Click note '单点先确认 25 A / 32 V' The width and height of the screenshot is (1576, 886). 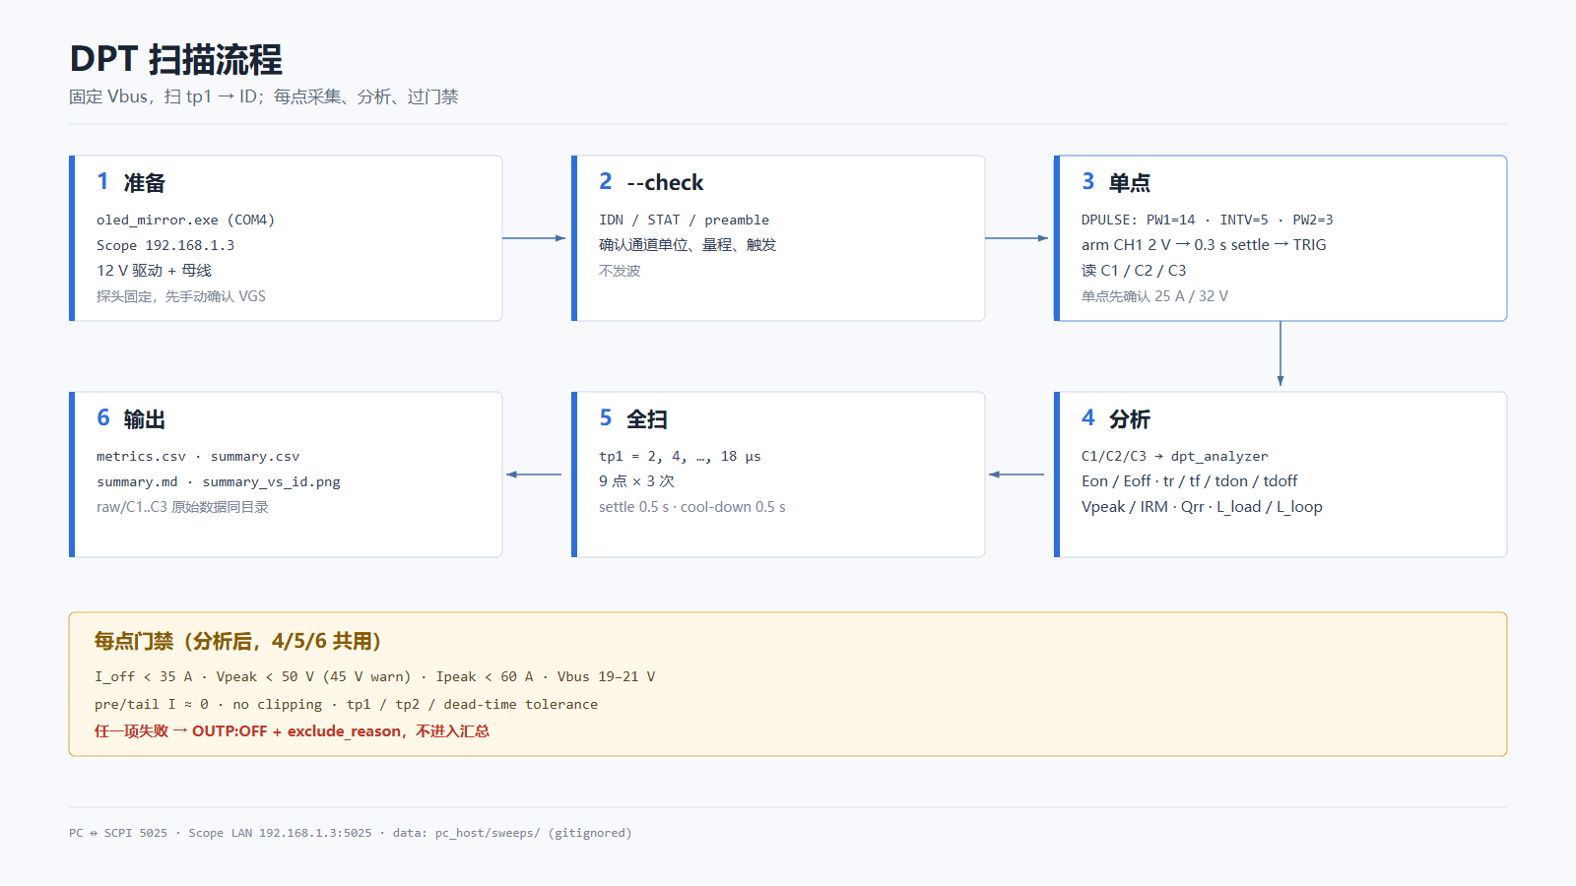pyautogui.click(x=1154, y=296)
